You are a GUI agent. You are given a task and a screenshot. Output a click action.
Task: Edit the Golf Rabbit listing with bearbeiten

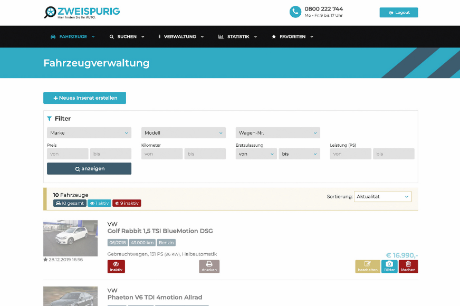coord(368,266)
